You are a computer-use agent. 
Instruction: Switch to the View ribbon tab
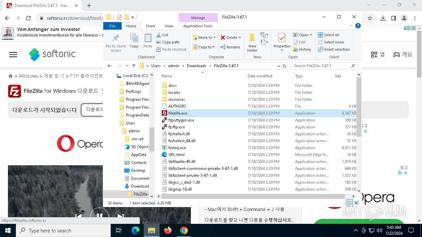point(169,26)
